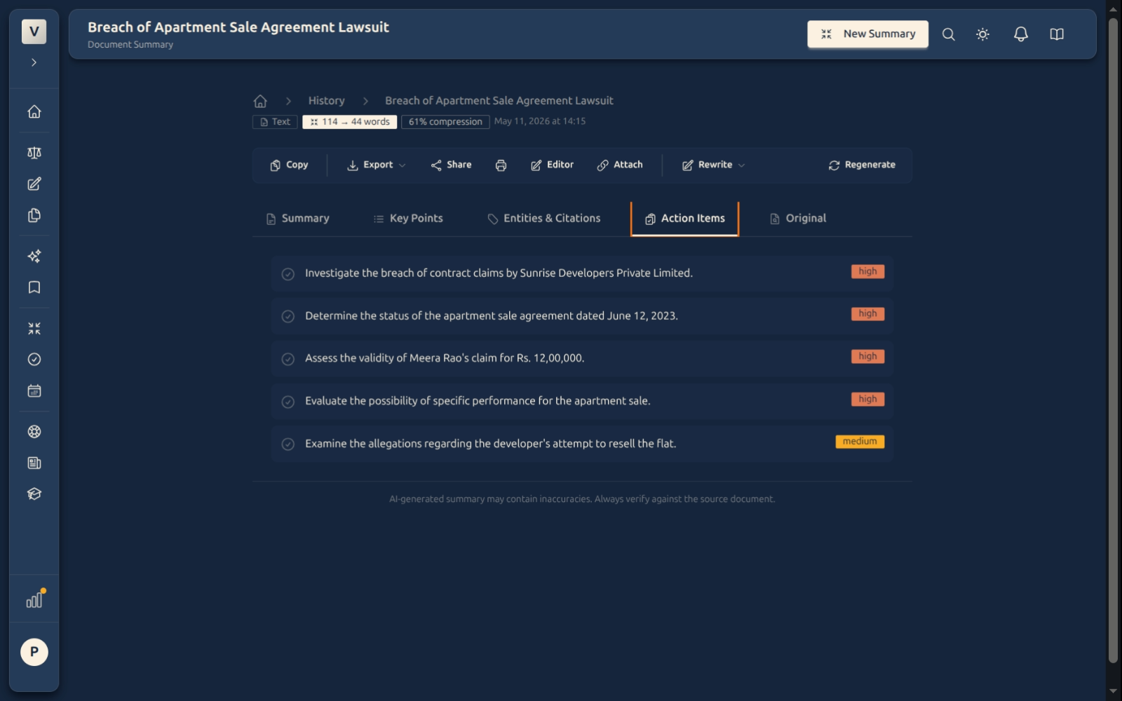1122x701 pixels.
Task: Select the Action Items tab
Action: (685, 219)
